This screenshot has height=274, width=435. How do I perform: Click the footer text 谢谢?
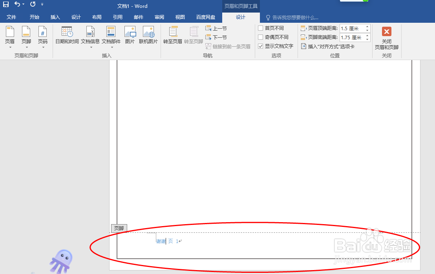pos(161,241)
